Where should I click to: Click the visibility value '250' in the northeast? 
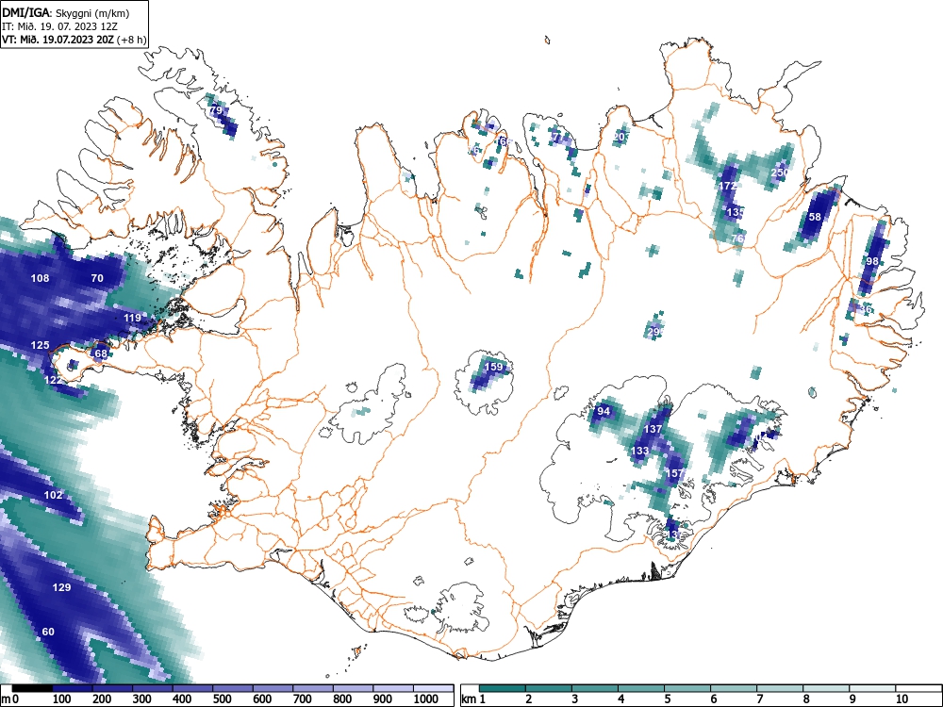tap(780, 173)
